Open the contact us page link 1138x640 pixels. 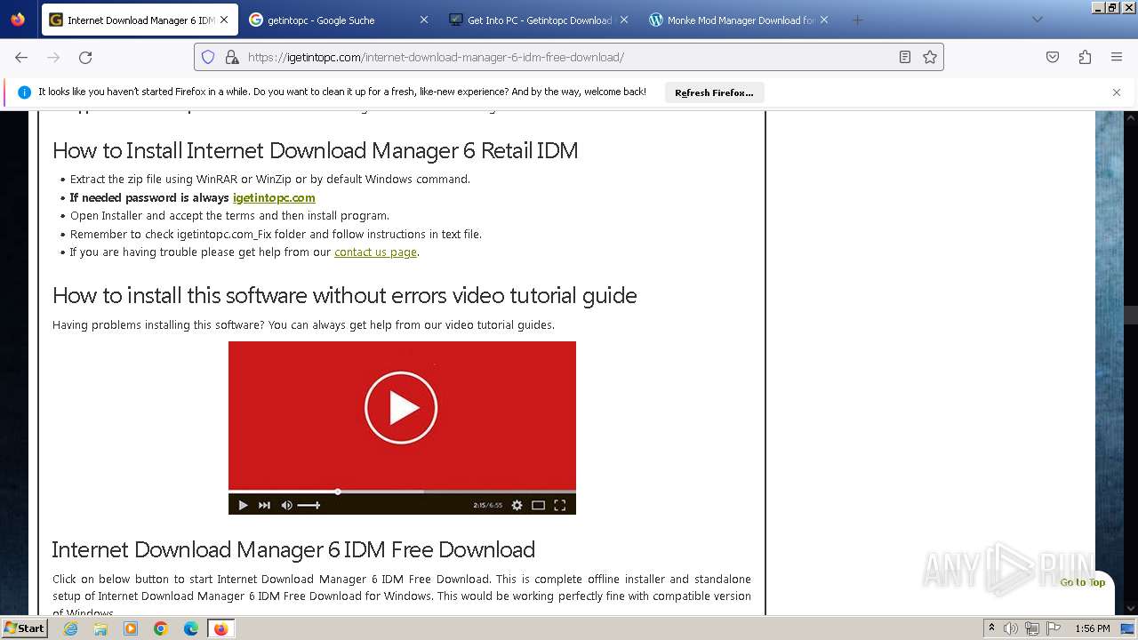375,252
